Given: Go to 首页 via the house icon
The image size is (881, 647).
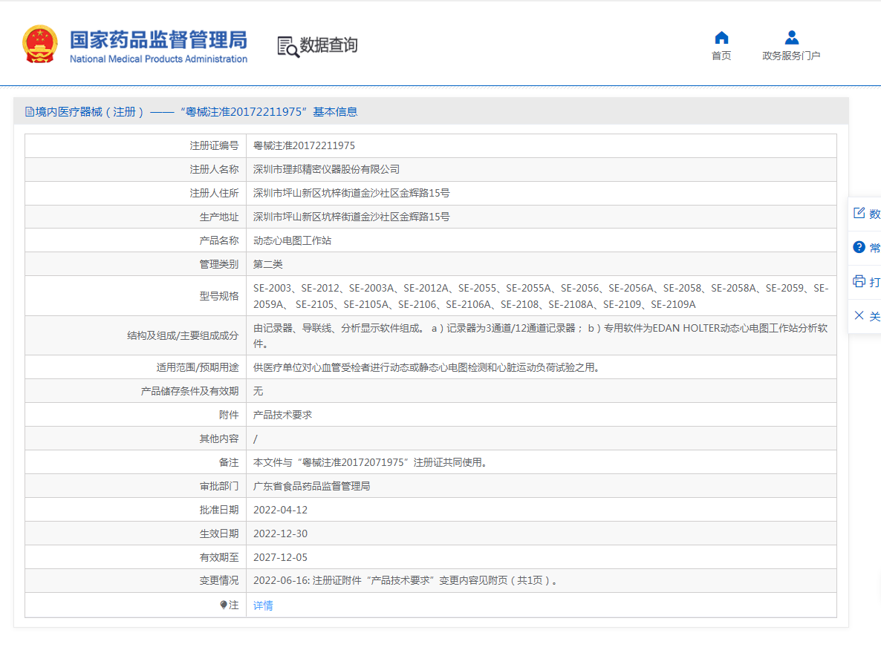Looking at the screenshot, I should tap(721, 38).
